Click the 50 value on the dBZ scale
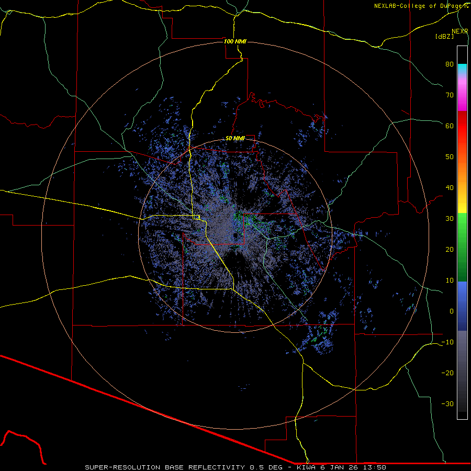Viewport: 471px width, 471px height. tap(450, 157)
